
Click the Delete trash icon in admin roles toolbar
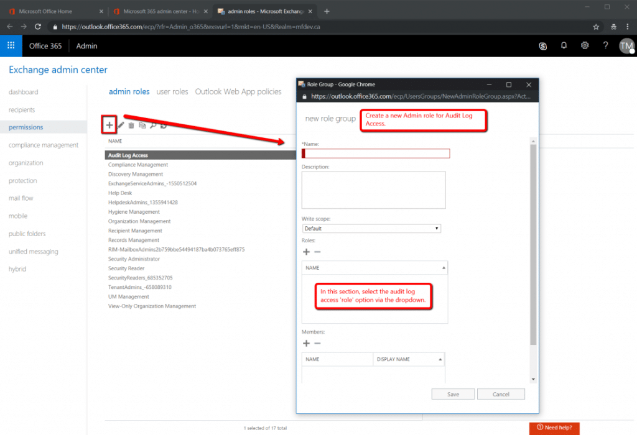131,126
